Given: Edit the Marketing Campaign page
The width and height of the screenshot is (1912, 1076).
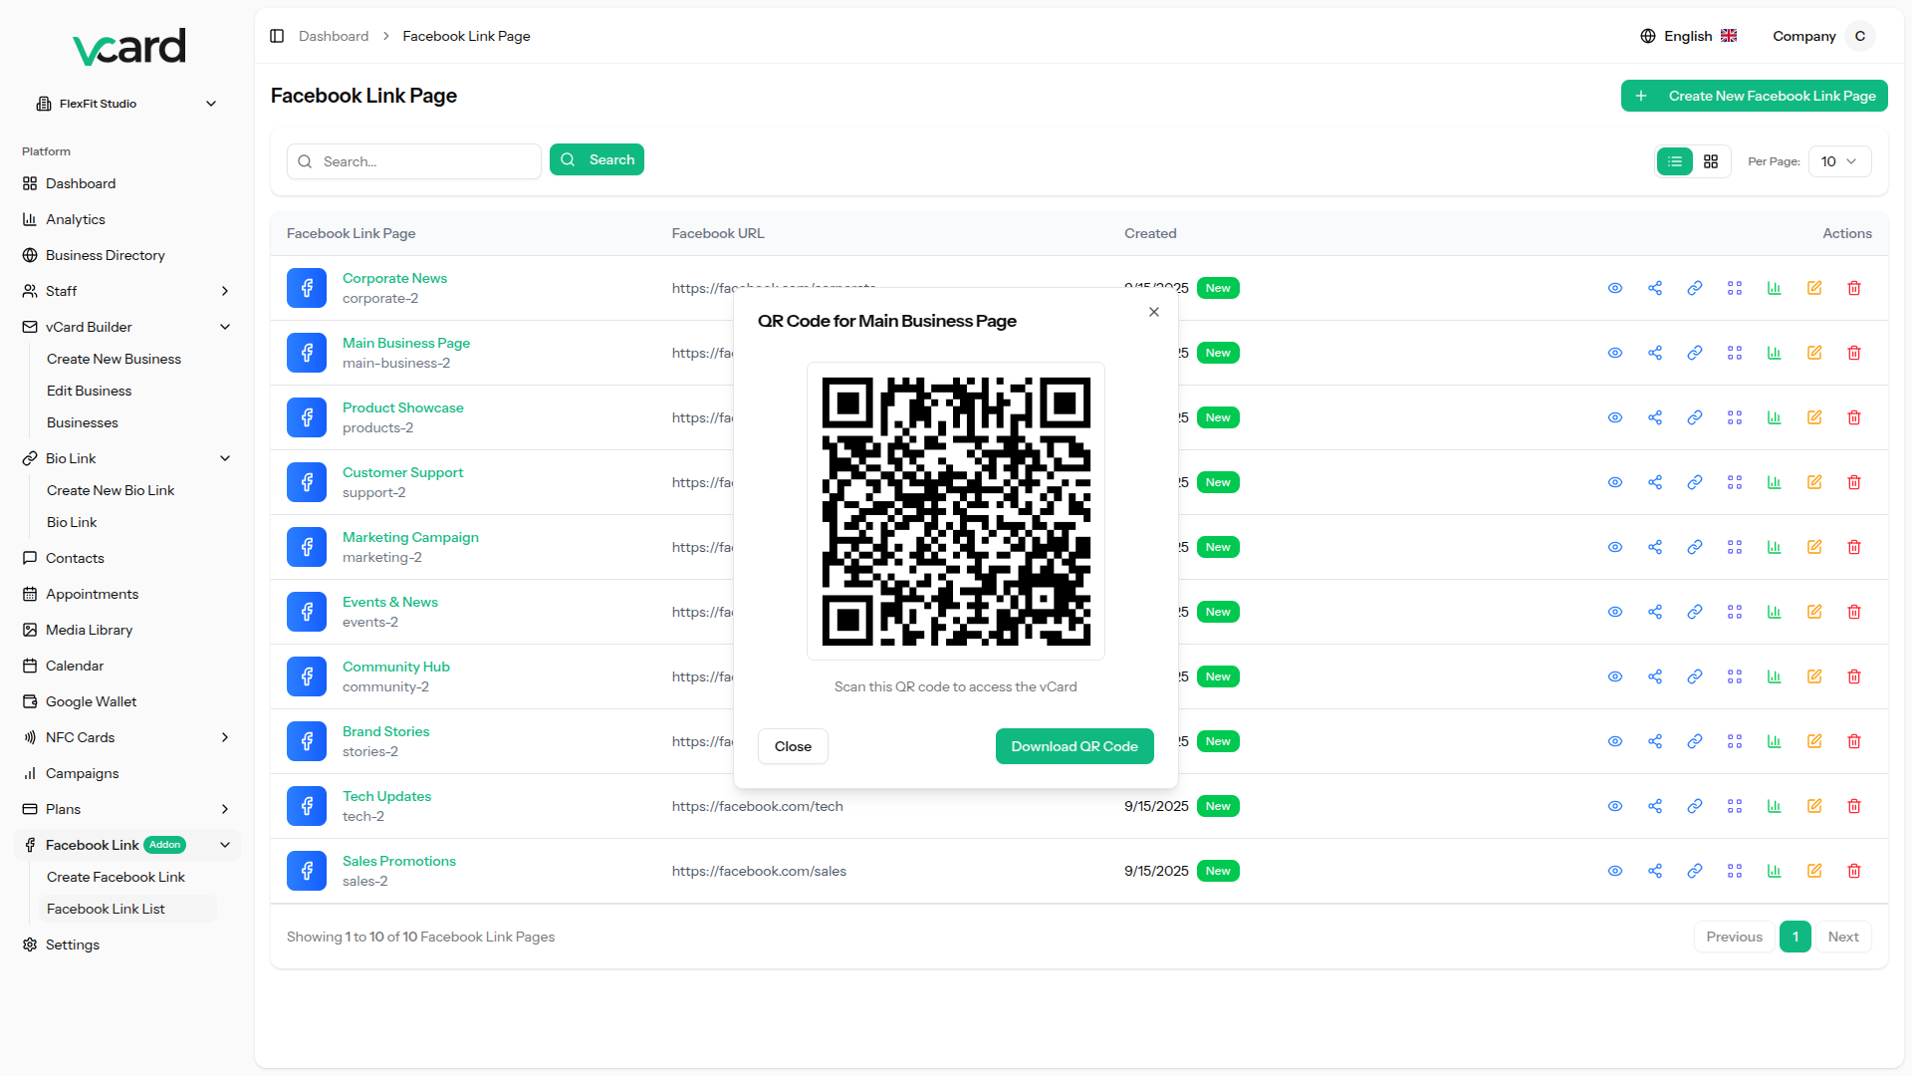Looking at the screenshot, I should [1814, 547].
